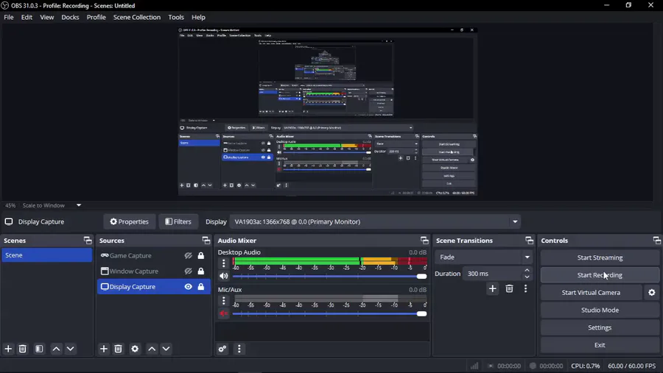Select Scene in the Scenes list

point(46,255)
